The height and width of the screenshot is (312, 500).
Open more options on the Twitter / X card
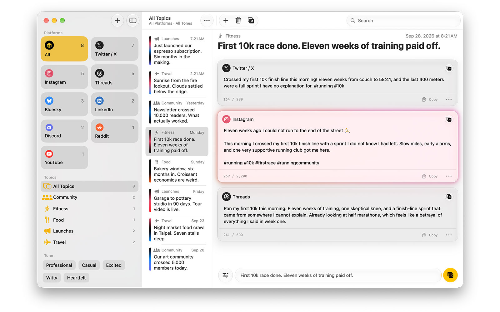click(x=449, y=100)
